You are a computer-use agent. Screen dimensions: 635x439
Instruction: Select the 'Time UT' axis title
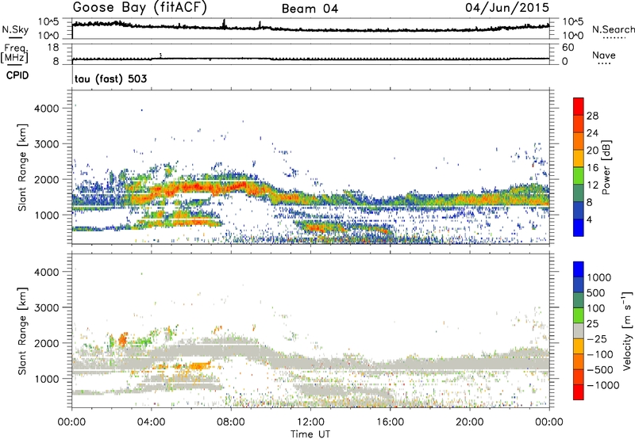310,433
